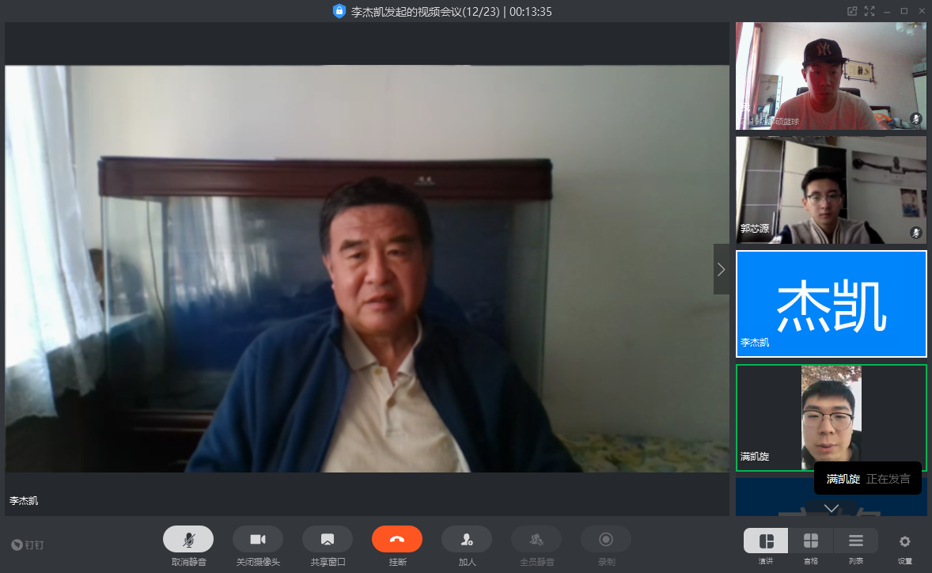Screen dimensions: 932x573
Task: Add a participant with 加人 icon
Action: point(467,539)
